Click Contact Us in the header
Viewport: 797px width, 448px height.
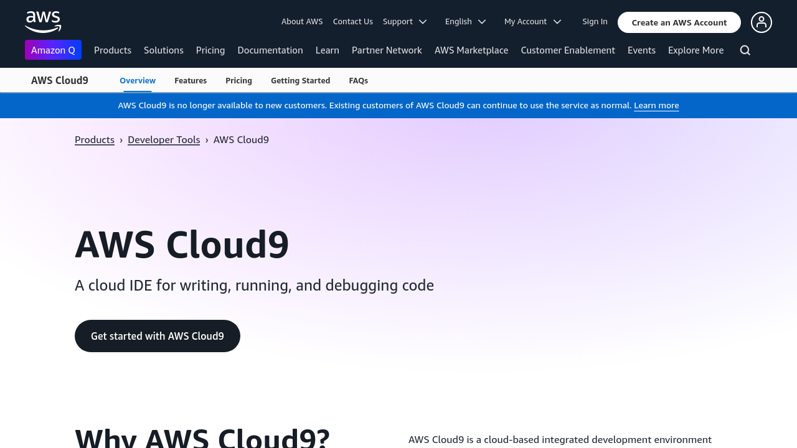tap(352, 22)
